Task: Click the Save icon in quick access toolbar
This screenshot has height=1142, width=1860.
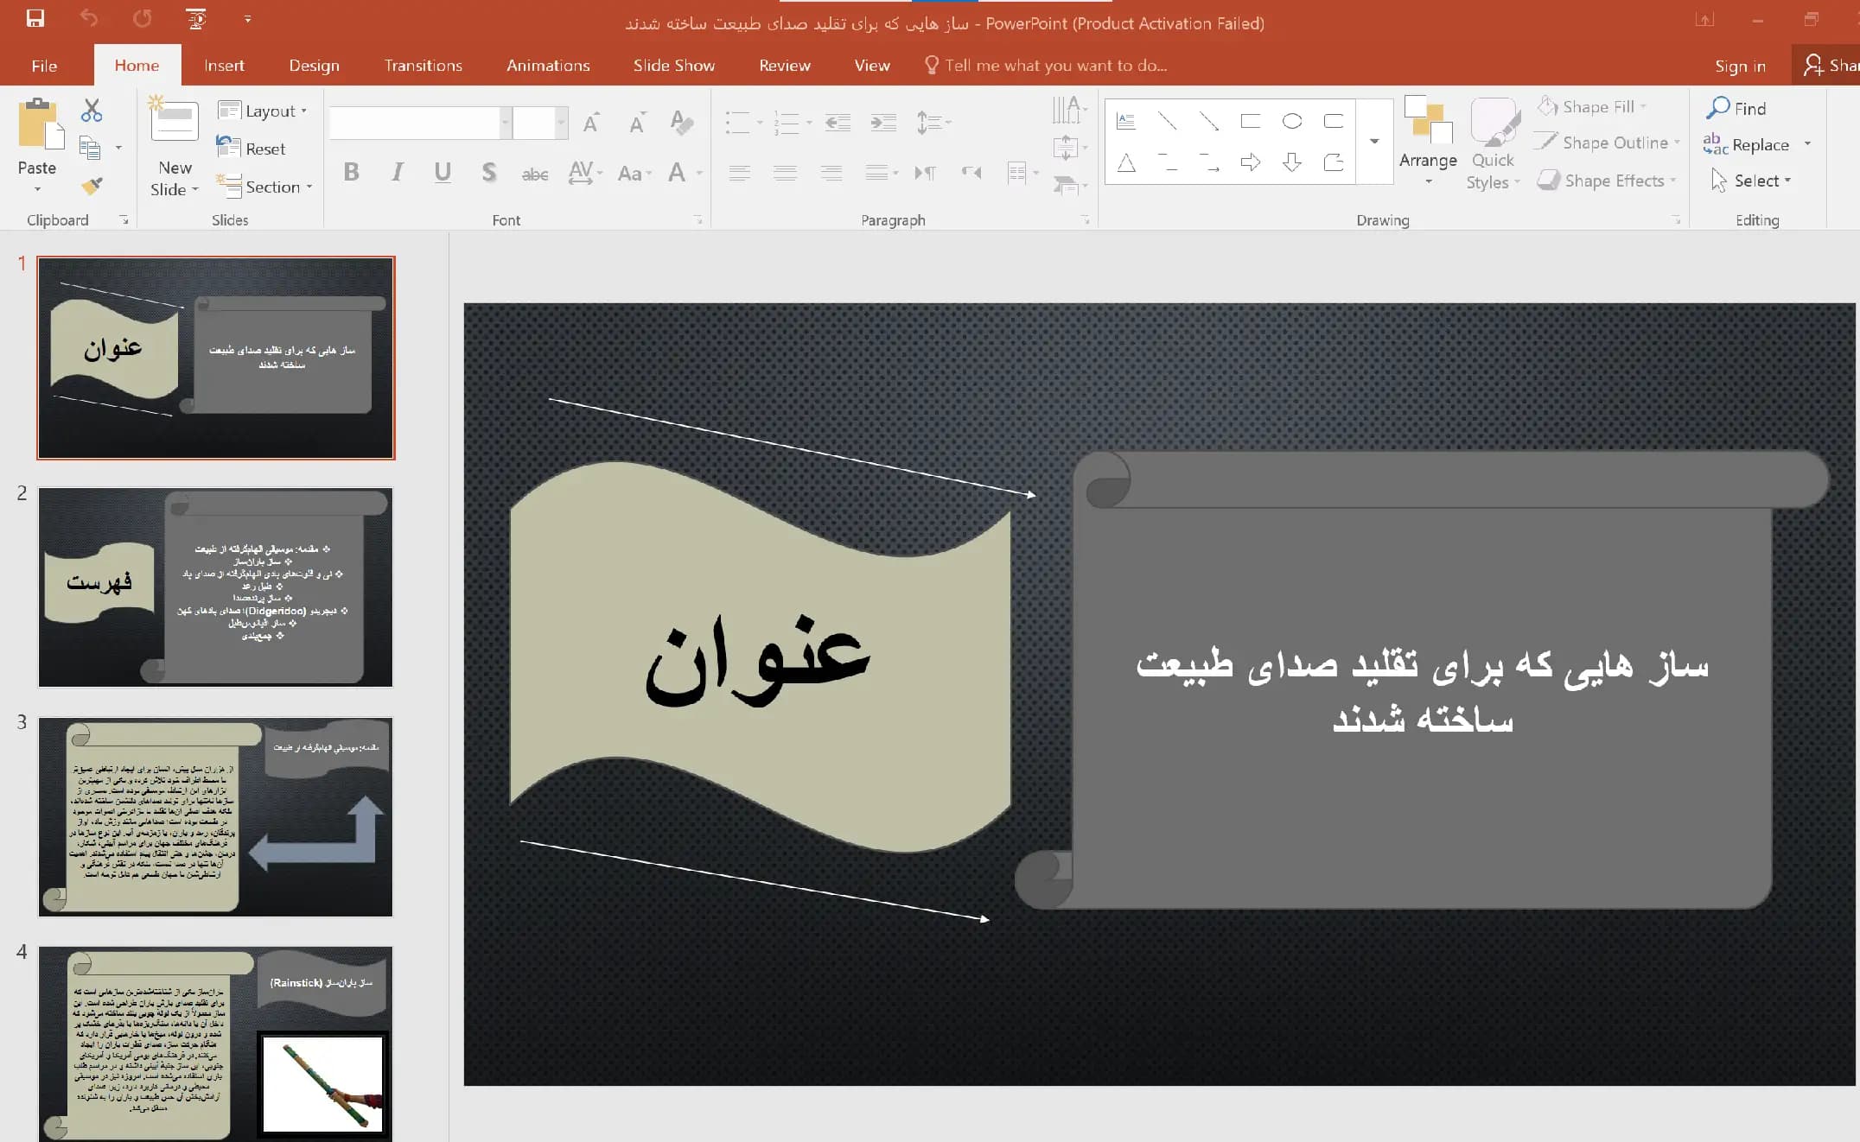Action: tap(35, 18)
